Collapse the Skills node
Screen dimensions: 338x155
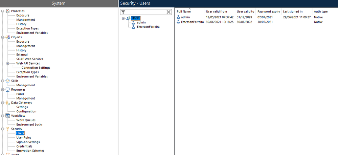click(x=3, y=81)
